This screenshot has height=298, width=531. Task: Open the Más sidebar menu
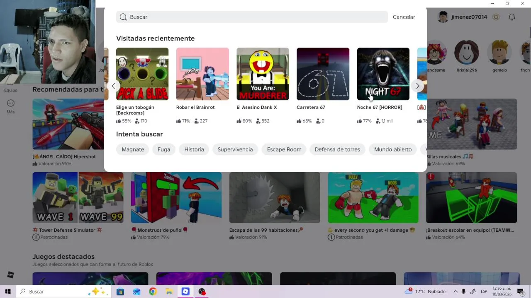[11, 106]
